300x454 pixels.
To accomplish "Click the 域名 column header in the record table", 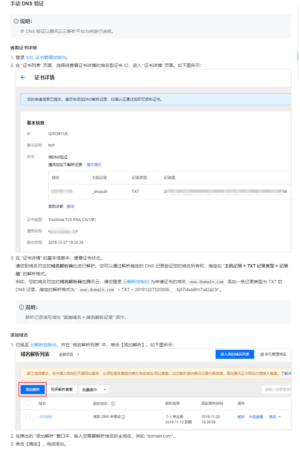I will click(x=56, y=178).
